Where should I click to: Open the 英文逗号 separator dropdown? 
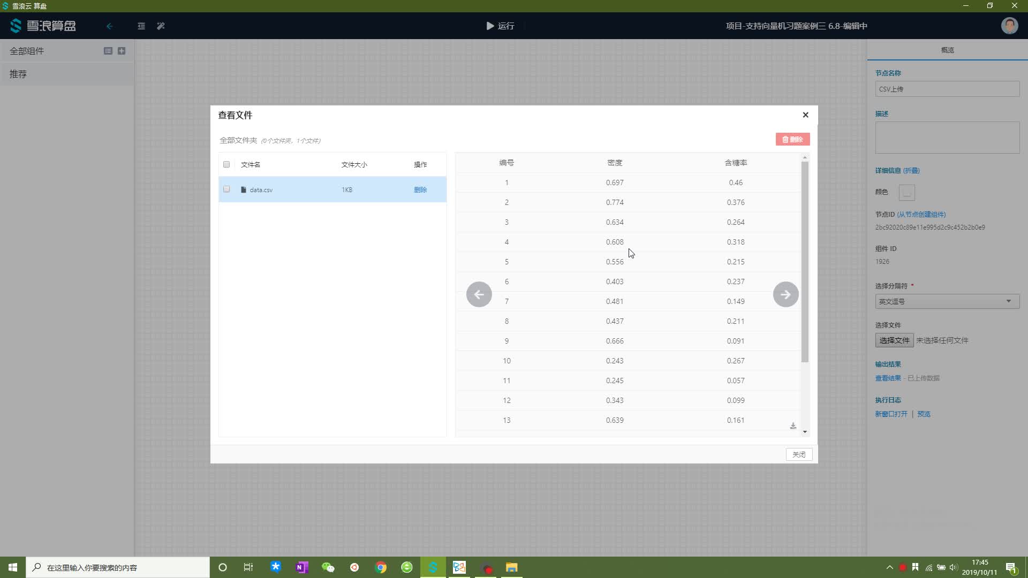click(x=947, y=301)
